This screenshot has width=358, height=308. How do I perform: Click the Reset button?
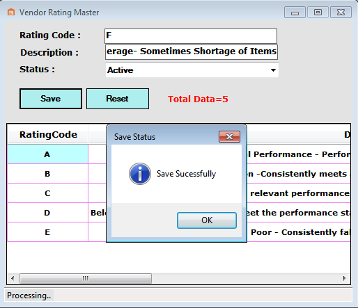point(118,99)
